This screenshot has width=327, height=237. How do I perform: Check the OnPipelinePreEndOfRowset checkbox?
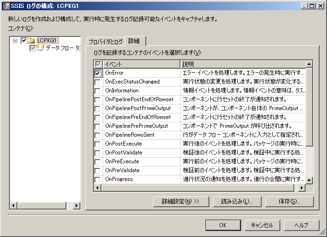point(97,118)
